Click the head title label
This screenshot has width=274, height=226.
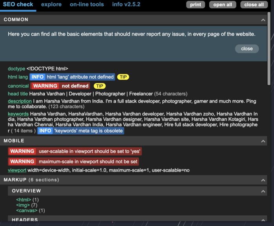pos(18,94)
